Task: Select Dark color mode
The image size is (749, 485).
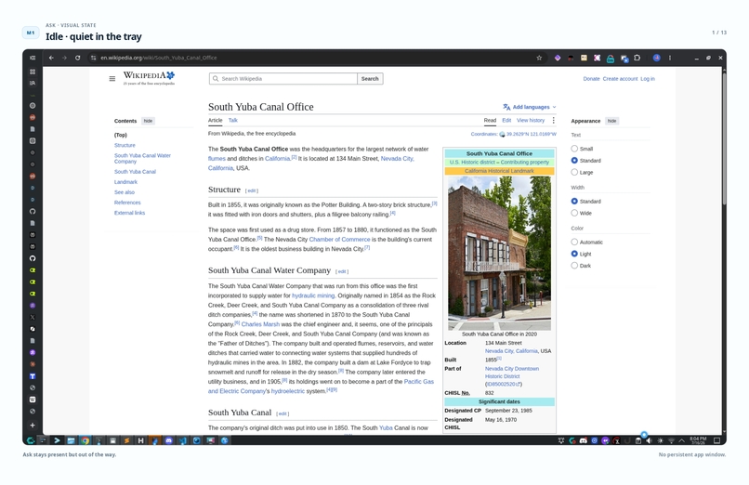Action: [574, 266]
